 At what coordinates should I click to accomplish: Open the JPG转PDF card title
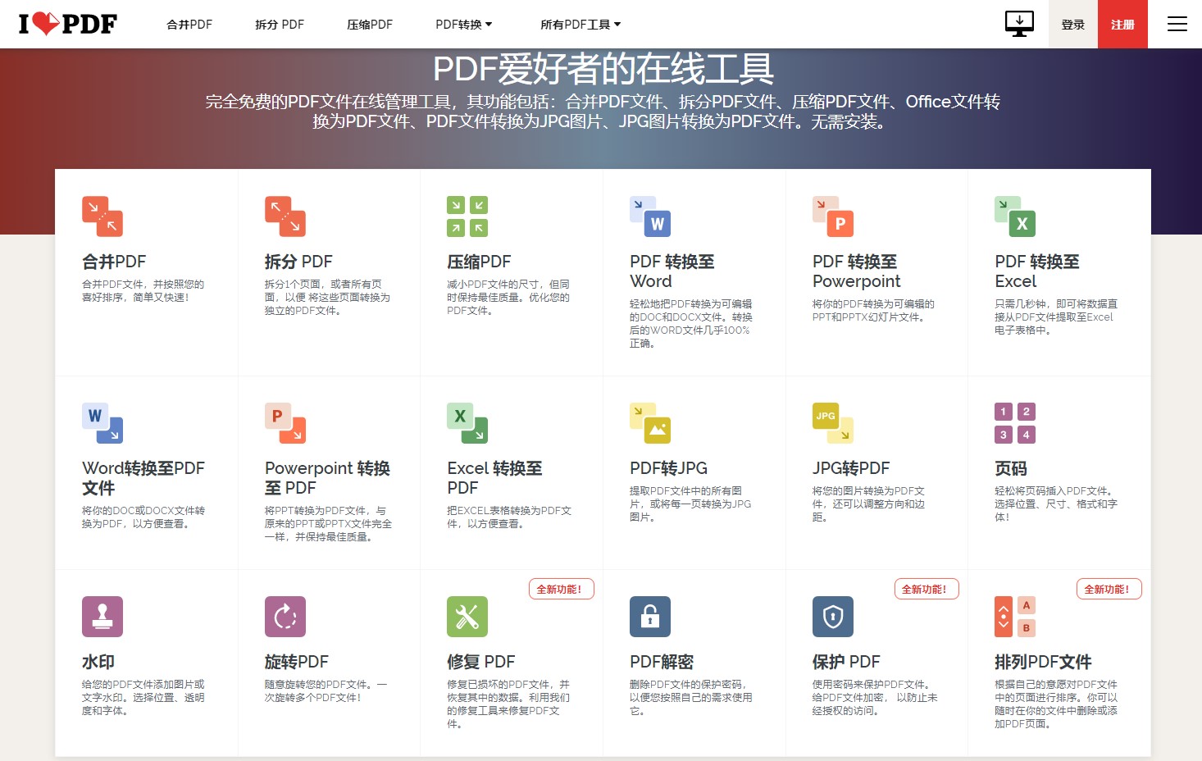851,468
